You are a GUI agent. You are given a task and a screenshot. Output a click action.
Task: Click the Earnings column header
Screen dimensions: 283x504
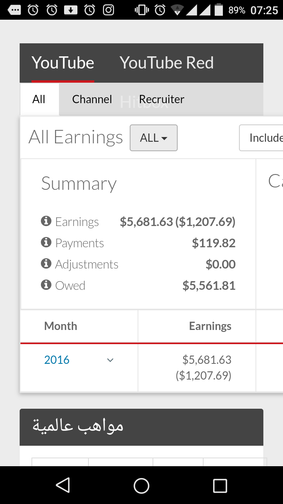point(210,326)
